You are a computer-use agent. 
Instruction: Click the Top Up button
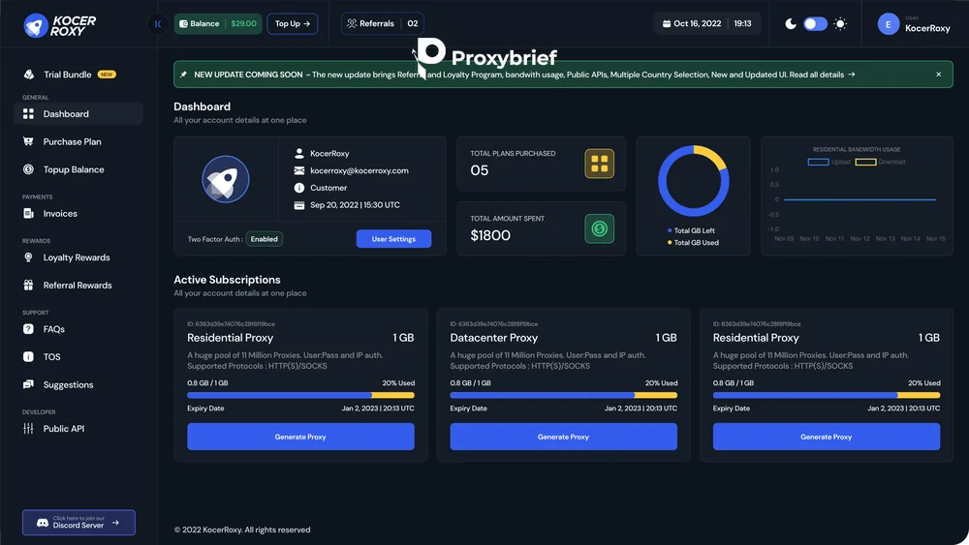pos(293,24)
